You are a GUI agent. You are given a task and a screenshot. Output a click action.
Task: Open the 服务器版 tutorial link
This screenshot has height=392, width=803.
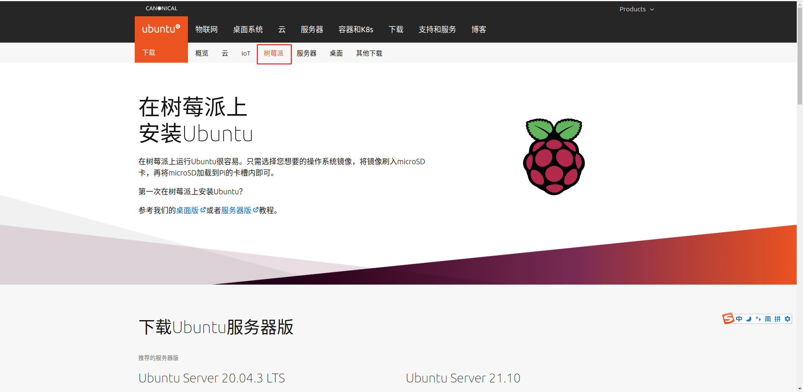click(x=236, y=210)
